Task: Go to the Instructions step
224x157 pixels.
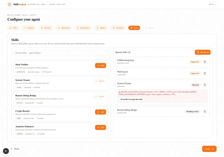Action: [x=83, y=28]
